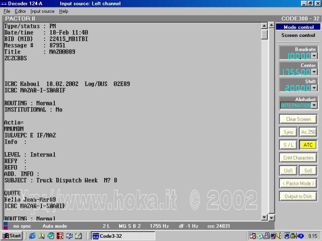
Task: Click the Auto mode status text
Action: 55,226
